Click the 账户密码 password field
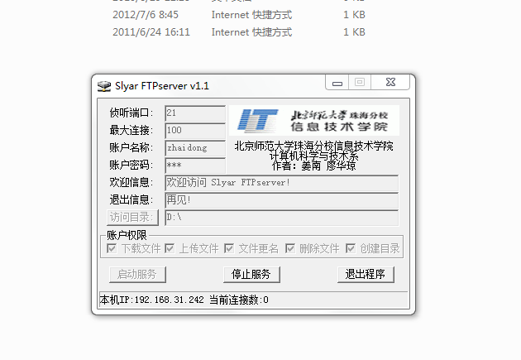This screenshot has width=521, height=360. point(195,166)
